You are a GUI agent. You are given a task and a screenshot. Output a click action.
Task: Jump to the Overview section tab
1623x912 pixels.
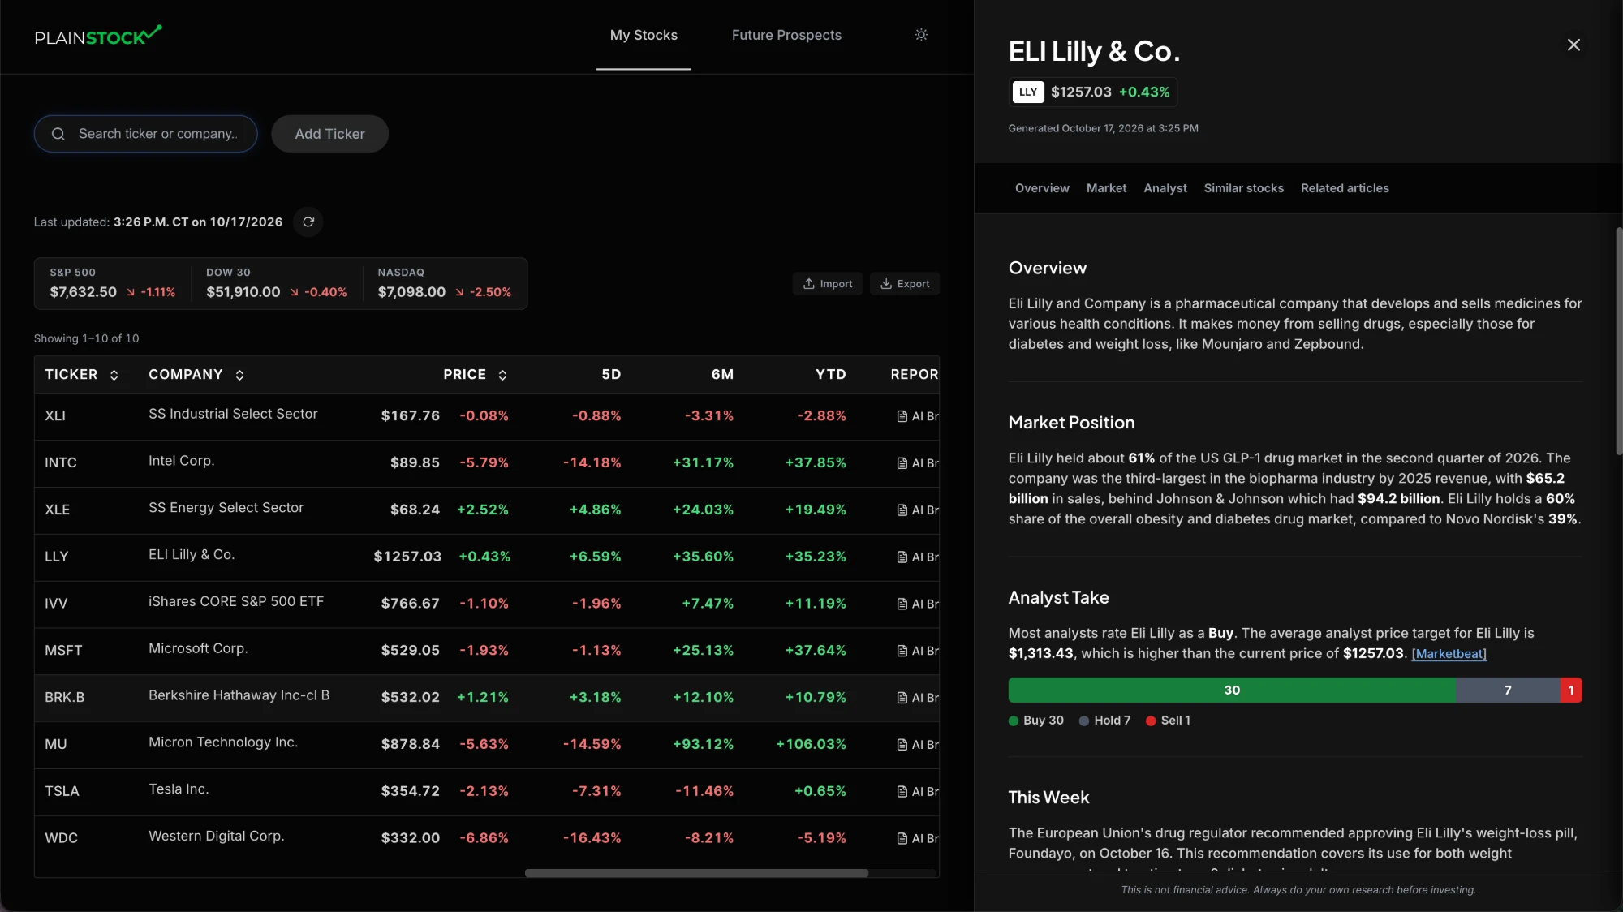click(1042, 188)
